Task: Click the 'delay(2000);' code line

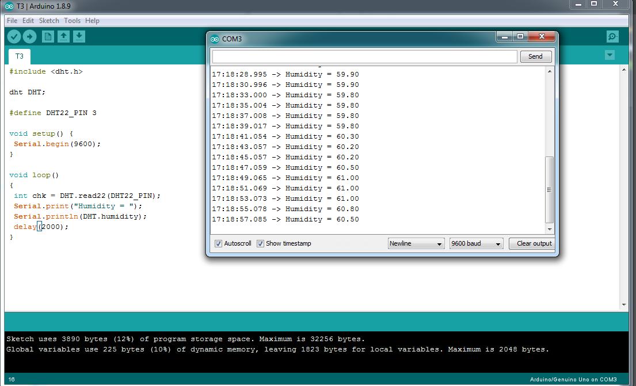Action: coord(41,227)
